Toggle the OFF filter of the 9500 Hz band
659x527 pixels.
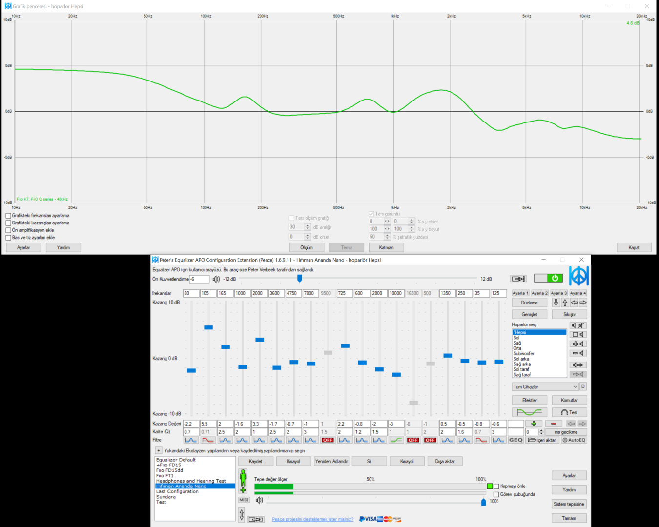point(328,440)
